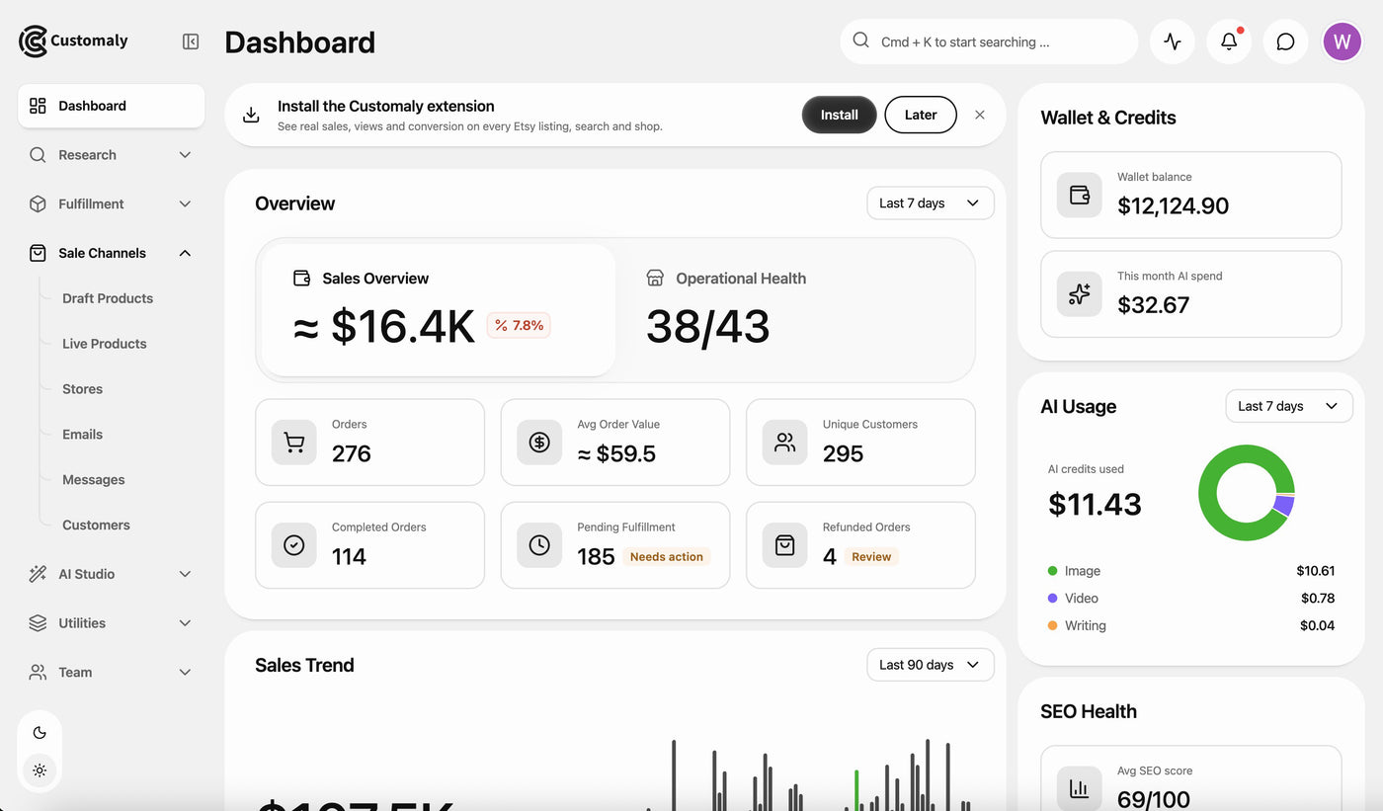Open Sales Trend Last 90 days dropdown
1383x811 pixels.
click(930, 665)
